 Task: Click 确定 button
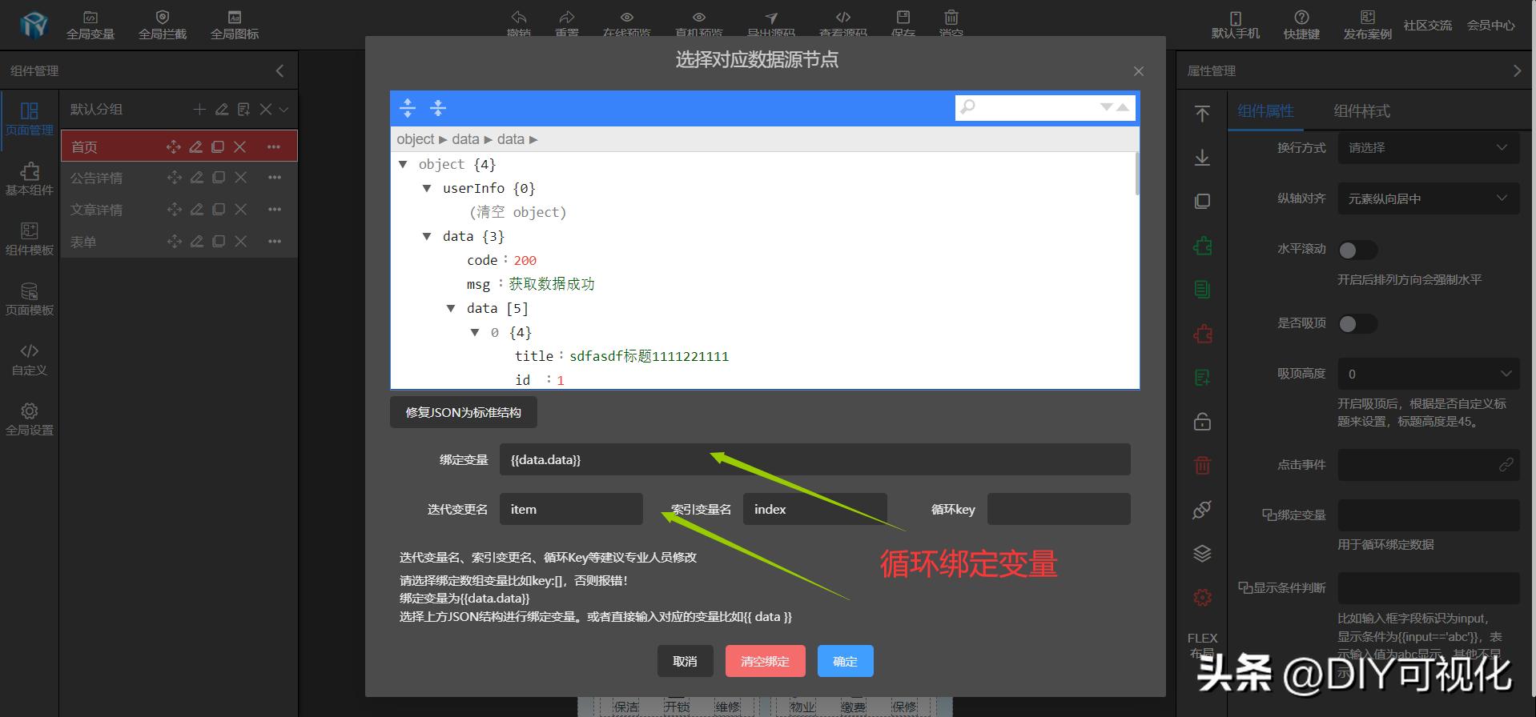(x=845, y=661)
